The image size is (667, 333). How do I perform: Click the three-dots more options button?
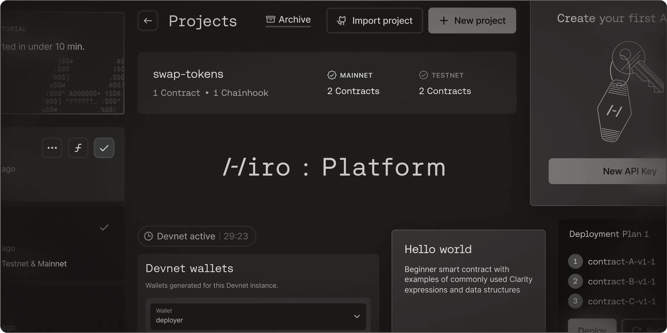click(x=52, y=148)
